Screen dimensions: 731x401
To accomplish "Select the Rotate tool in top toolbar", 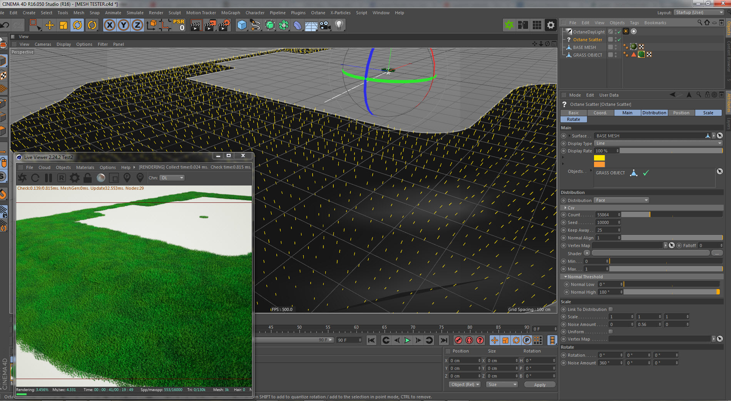I will pyautogui.click(x=77, y=25).
